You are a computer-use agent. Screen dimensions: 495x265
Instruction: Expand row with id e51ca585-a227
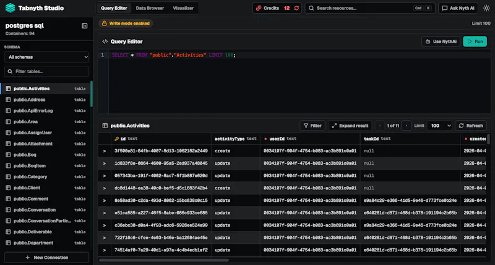click(105, 213)
